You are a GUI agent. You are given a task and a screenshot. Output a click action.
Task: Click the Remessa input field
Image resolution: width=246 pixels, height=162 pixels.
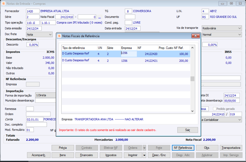tap(30, 109)
